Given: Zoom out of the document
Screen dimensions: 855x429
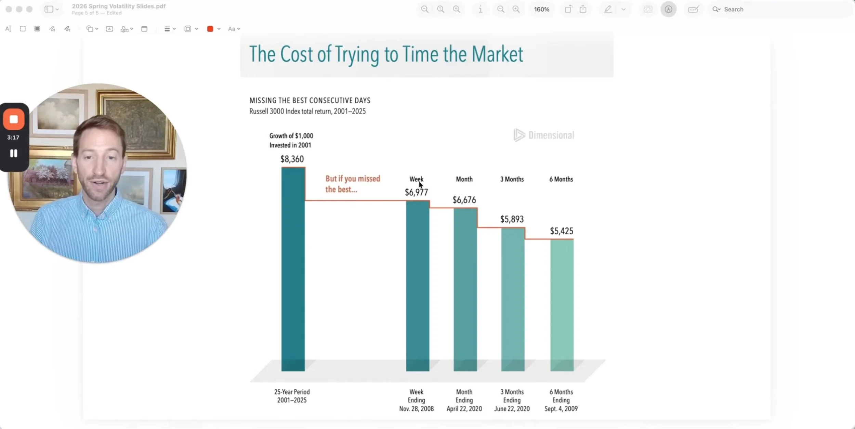Looking at the screenshot, I should click(x=500, y=9).
